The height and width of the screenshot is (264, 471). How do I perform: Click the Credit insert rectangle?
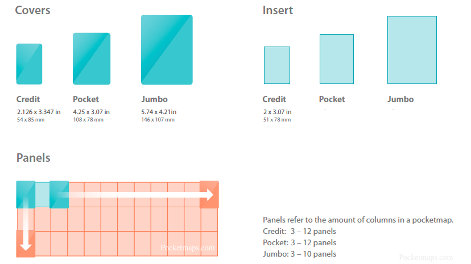pyautogui.click(x=277, y=65)
